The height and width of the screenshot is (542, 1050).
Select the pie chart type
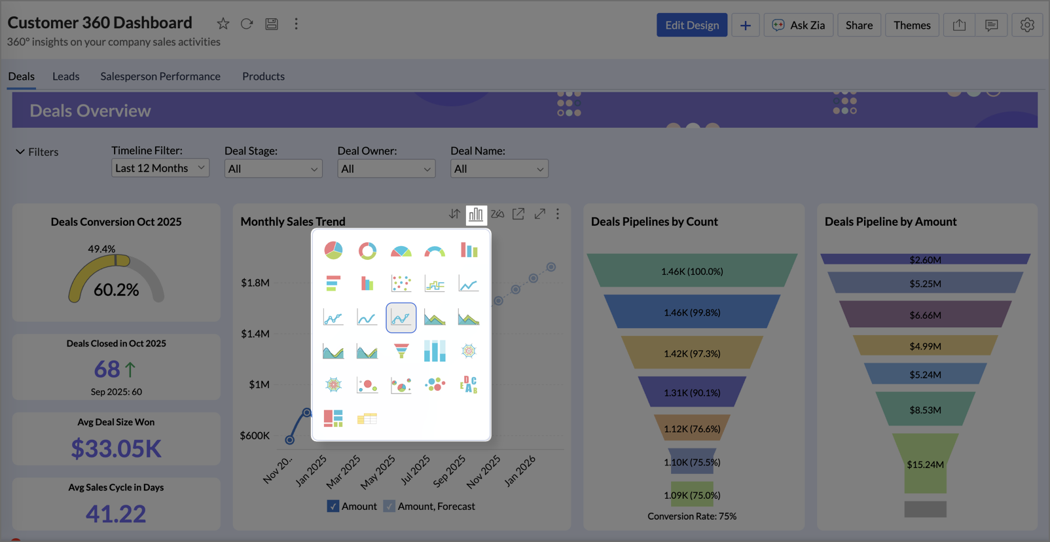[x=333, y=250]
